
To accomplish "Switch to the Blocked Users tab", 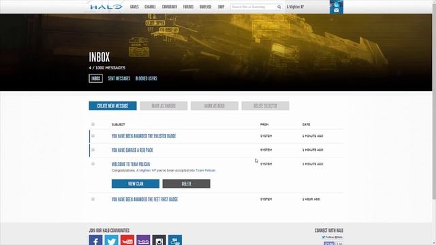I will pyautogui.click(x=146, y=79).
